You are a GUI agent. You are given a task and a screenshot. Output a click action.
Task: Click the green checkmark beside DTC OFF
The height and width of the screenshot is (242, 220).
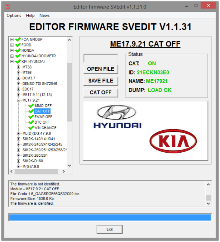point(31,122)
